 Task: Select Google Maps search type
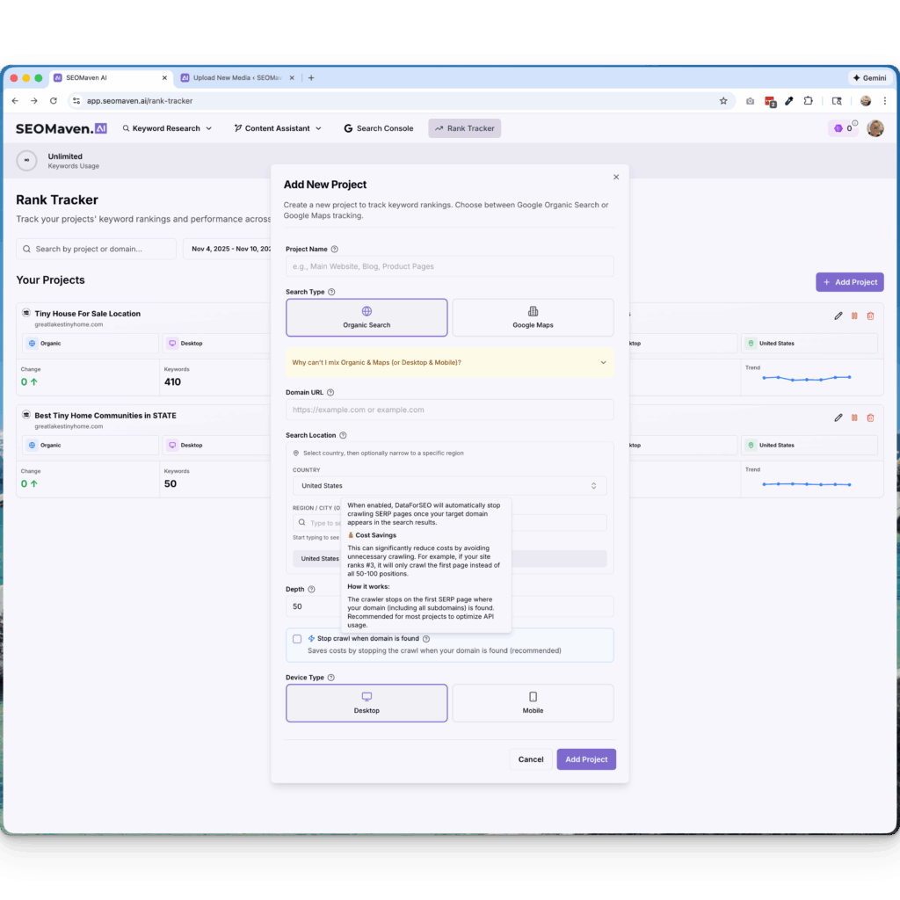[533, 317]
